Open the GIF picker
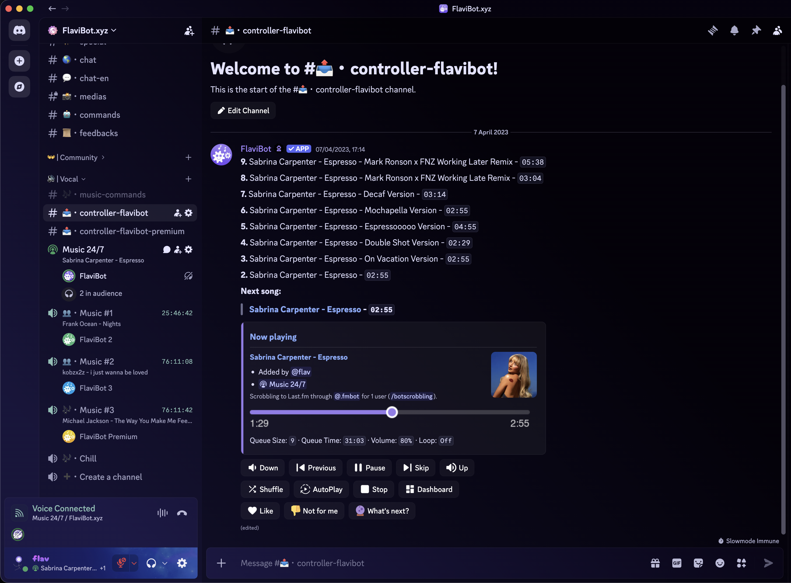791x583 pixels. (677, 563)
